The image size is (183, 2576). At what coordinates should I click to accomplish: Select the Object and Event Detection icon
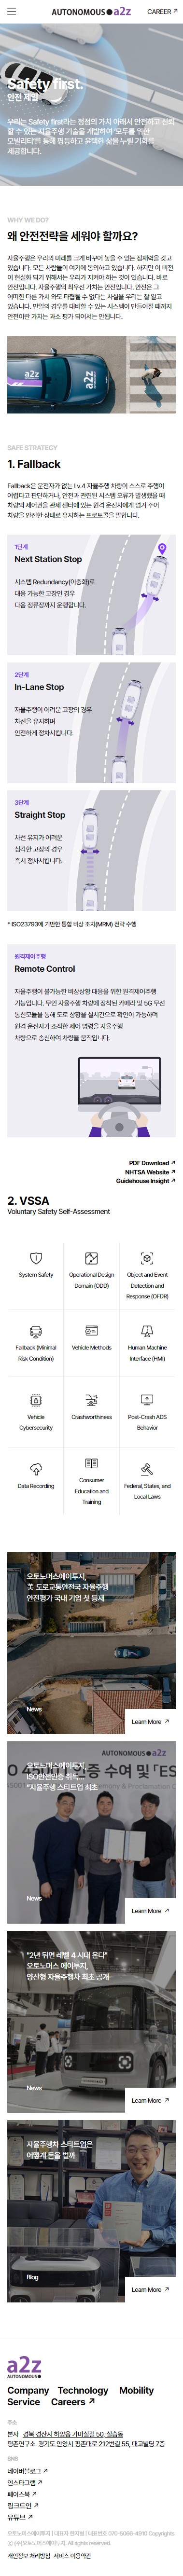pyautogui.click(x=147, y=1258)
